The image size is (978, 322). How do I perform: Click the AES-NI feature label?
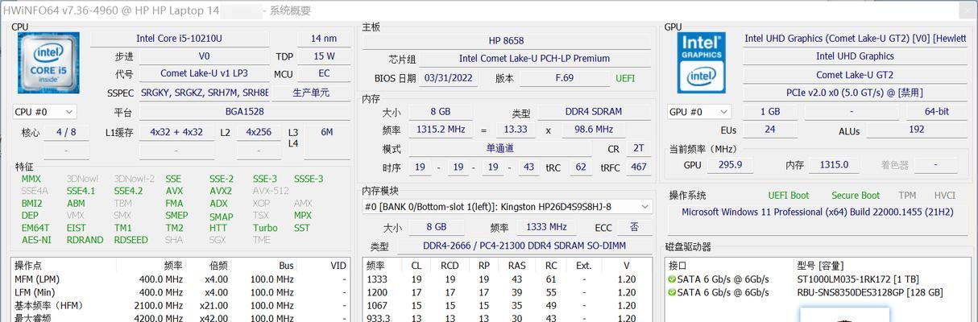36,240
